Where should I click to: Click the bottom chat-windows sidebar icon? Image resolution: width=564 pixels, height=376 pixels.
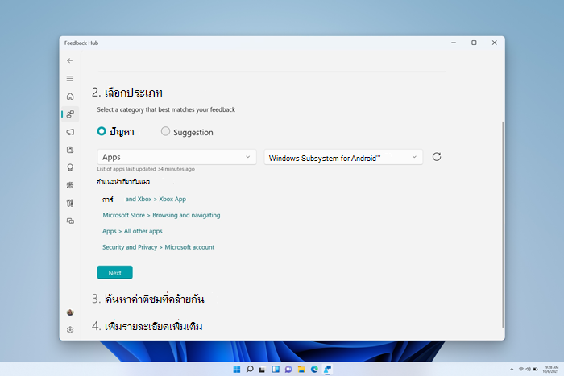tap(70, 221)
